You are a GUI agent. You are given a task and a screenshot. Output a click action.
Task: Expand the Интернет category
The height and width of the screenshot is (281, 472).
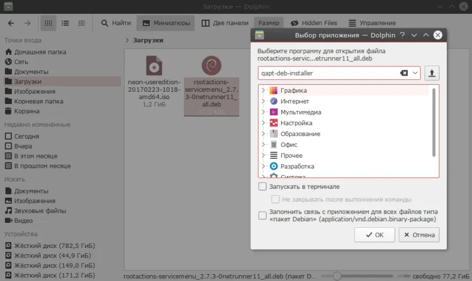pos(264,101)
